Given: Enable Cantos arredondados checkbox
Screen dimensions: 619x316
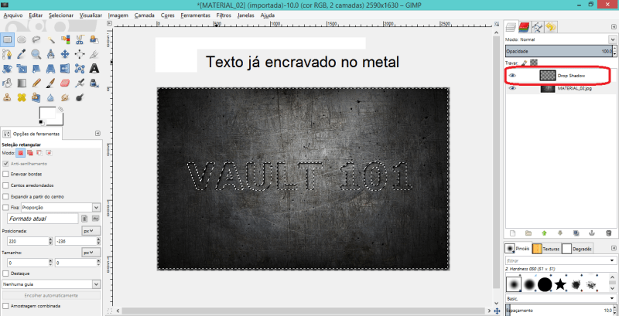Looking at the screenshot, I should 5,185.
